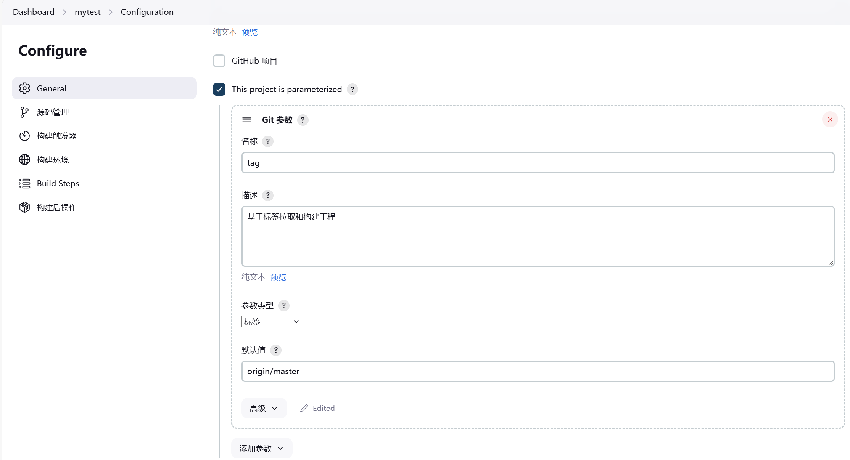850x460 pixels.
Task: Click the package icon beside 构建后操作
Action: pos(24,207)
